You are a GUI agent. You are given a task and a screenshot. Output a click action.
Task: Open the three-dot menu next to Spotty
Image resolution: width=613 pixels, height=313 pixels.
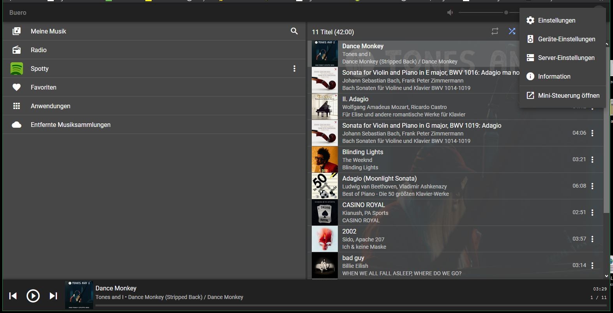294,69
